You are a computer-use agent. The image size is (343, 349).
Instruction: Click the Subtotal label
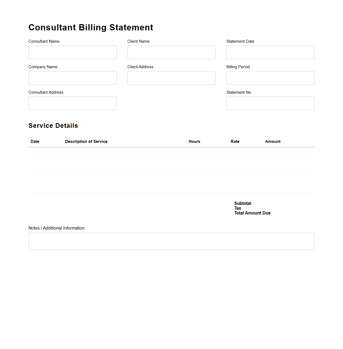[243, 203]
